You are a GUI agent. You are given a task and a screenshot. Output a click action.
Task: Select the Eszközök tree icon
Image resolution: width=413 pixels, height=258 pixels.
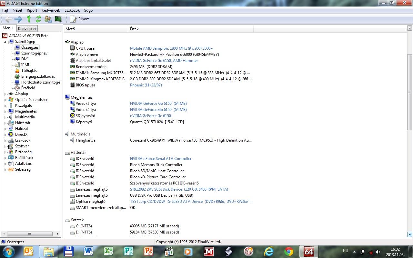tap(11, 140)
